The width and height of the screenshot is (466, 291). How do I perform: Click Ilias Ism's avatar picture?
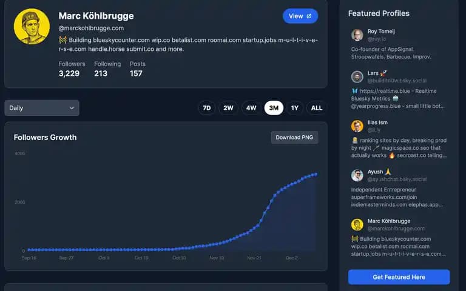[357, 126]
